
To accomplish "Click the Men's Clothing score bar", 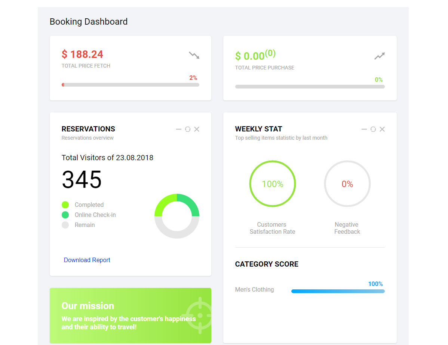I will point(338,291).
